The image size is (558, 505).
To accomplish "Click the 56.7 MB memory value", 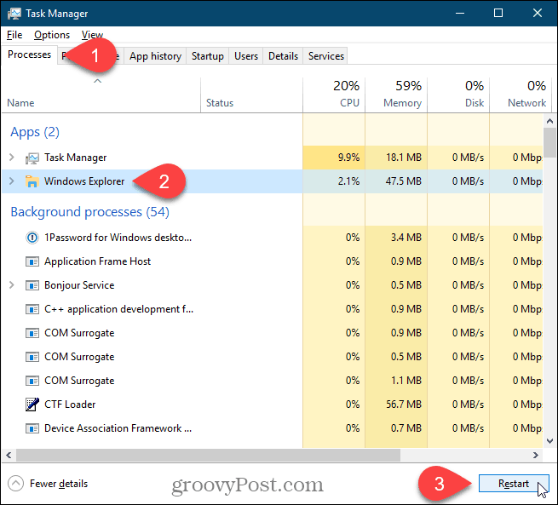I will coord(404,405).
